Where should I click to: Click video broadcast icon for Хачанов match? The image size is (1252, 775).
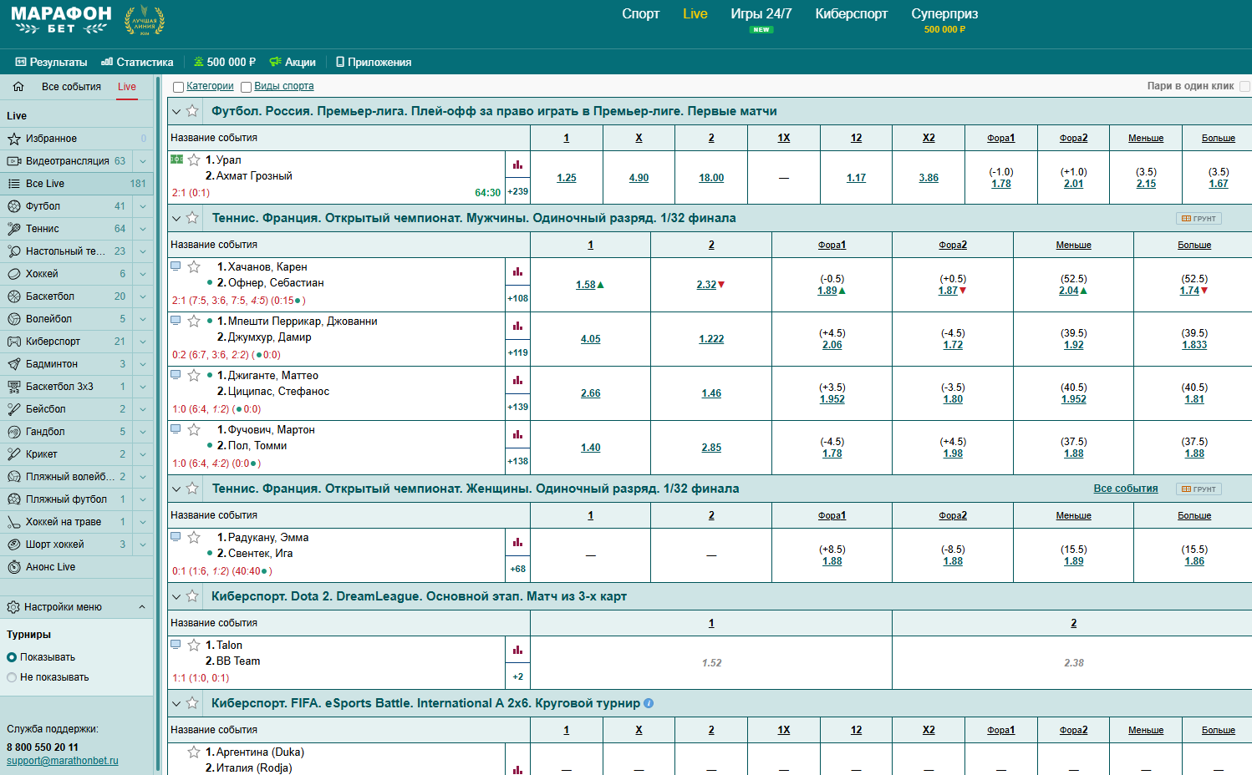click(x=176, y=266)
